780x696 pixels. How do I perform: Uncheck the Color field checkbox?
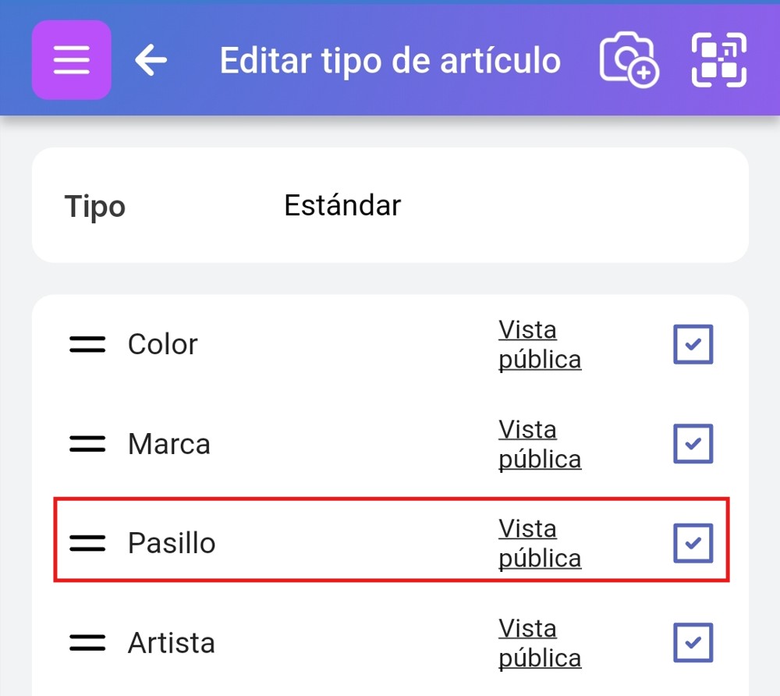click(x=693, y=345)
